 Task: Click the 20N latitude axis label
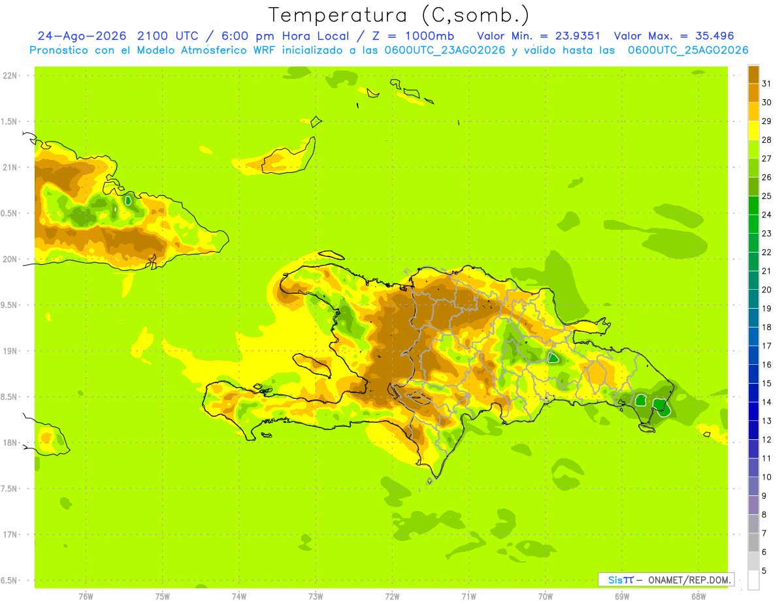coord(10,259)
